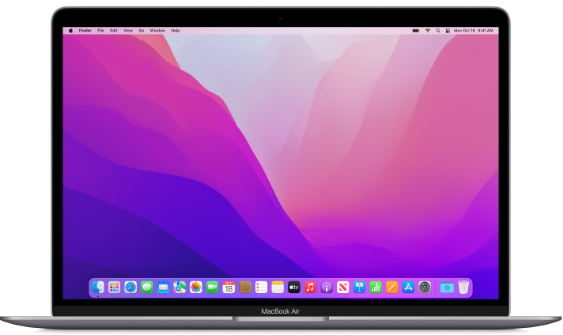Open Numbers from the Dock
563x335 pixels.
(x=376, y=288)
